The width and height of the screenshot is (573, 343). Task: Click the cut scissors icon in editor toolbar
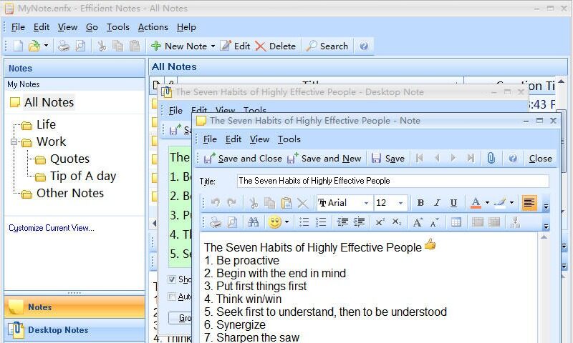tap(254, 203)
